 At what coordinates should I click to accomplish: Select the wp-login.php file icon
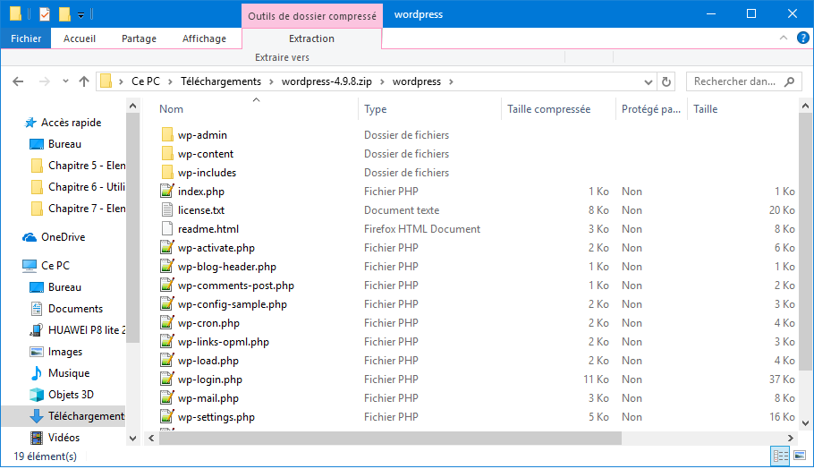[166, 379]
